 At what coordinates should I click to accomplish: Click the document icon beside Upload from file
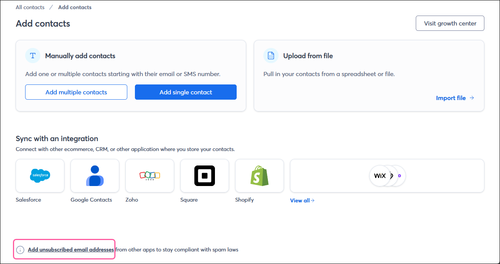(271, 56)
